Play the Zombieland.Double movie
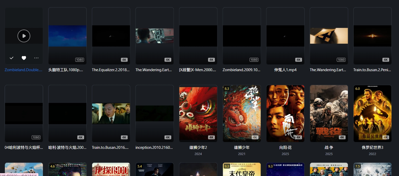The image size is (399, 176). click(x=24, y=36)
